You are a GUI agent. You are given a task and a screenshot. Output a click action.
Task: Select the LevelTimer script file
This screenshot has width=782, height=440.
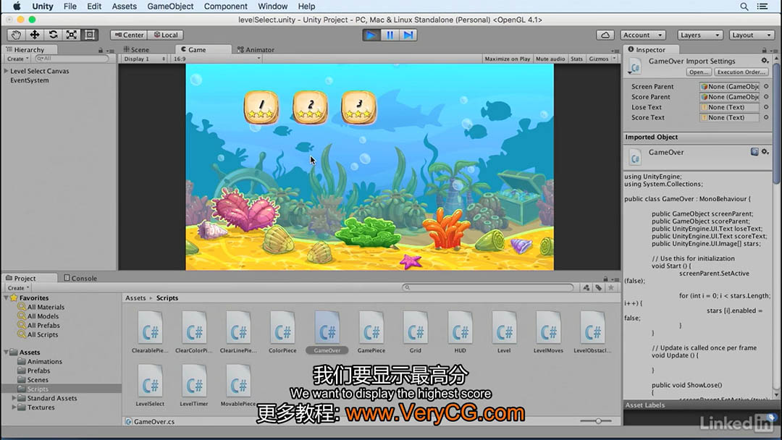(x=193, y=385)
